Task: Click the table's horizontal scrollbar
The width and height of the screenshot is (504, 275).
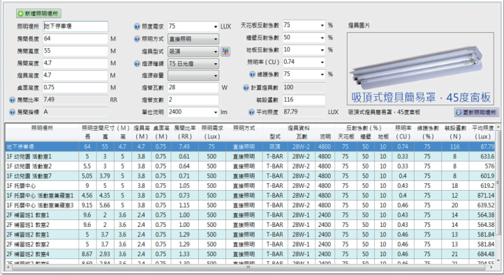Action: pos(251,267)
